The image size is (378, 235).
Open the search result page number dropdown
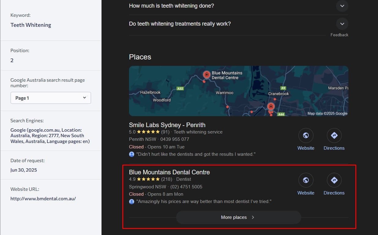51,98
